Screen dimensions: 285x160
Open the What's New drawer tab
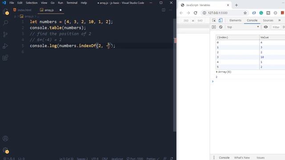tap(242, 157)
